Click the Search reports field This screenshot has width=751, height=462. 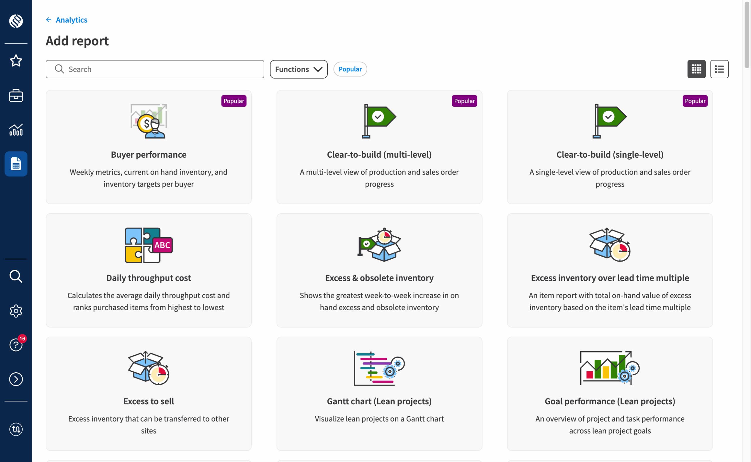point(155,69)
